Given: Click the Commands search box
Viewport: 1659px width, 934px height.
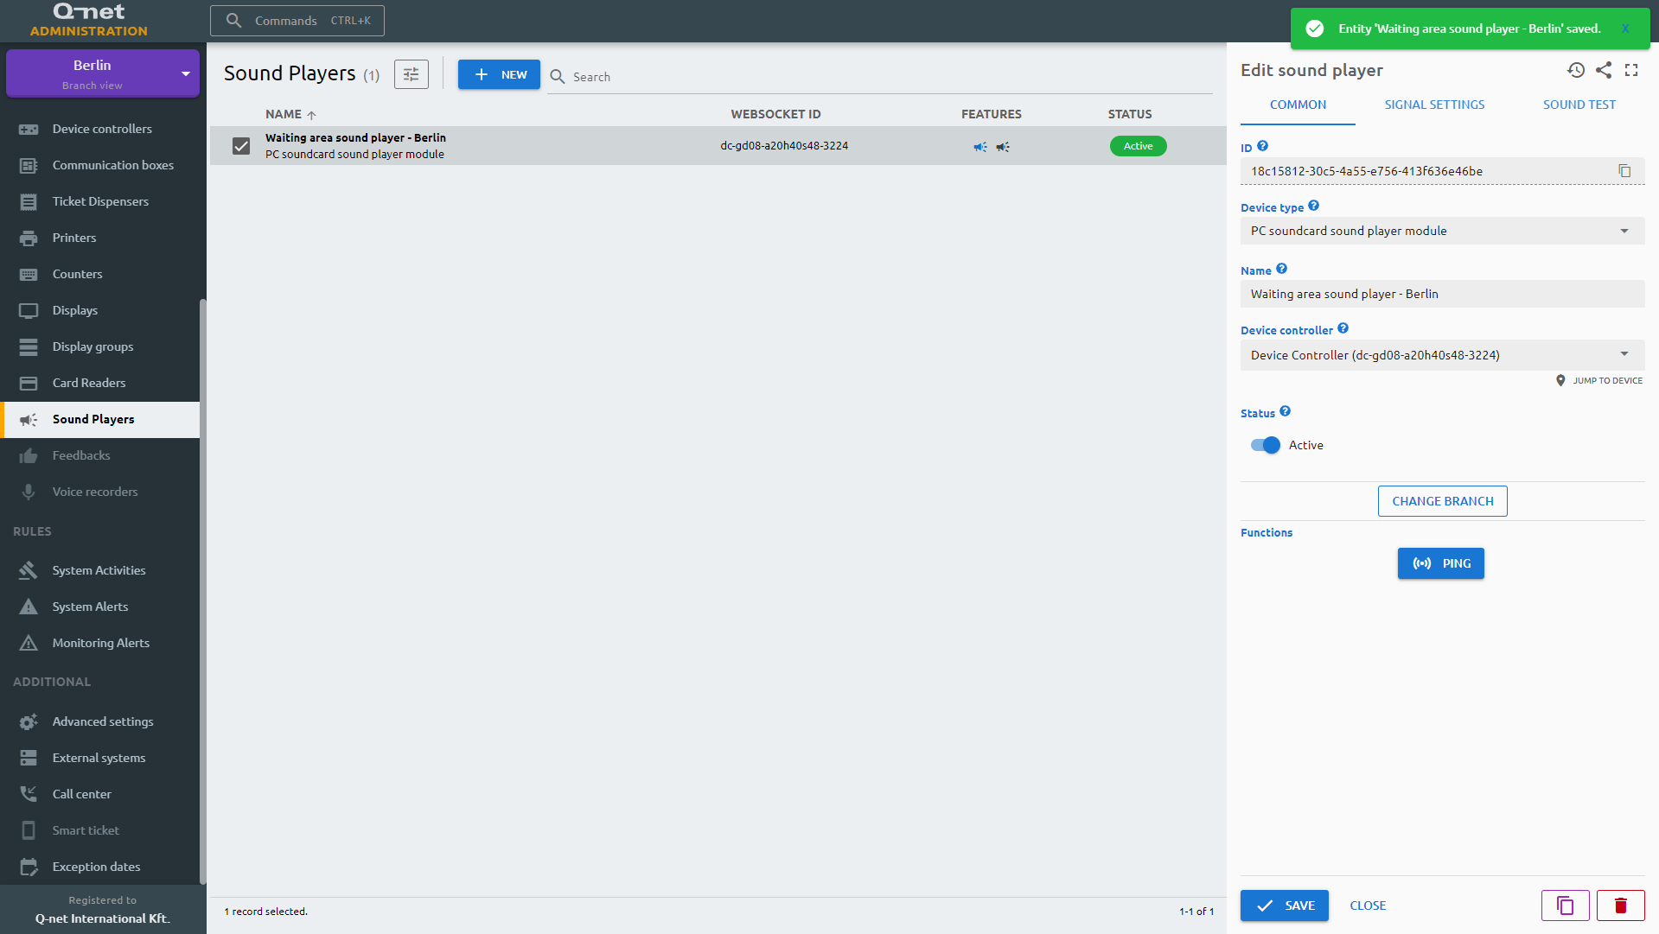Looking at the screenshot, I should click(297, 20).
